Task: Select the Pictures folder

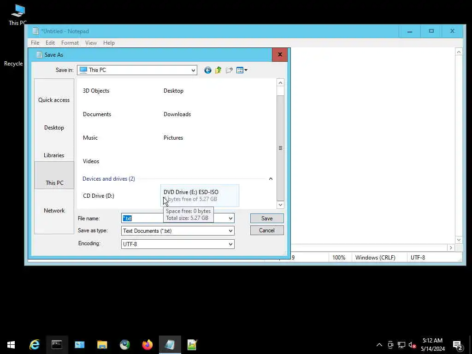Action: tap(173, 137)
